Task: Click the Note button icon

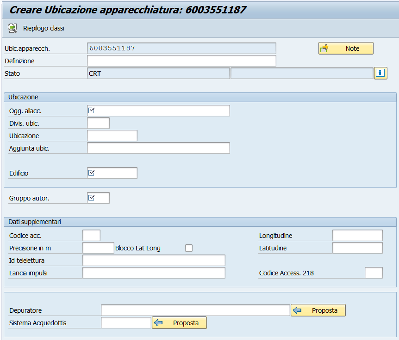Action: pos(324,49)
